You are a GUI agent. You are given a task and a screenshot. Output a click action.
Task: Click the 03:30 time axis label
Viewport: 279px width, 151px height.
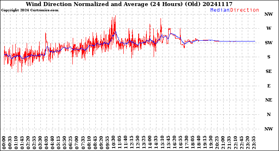pyautogui.click(x=40, y=143)
